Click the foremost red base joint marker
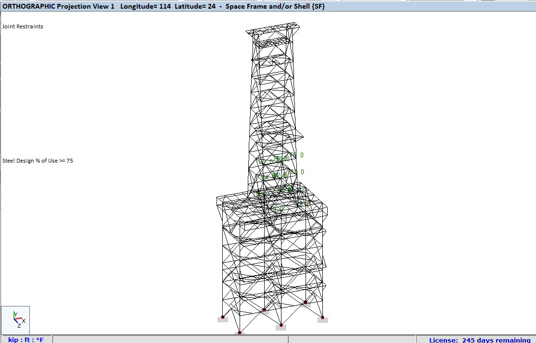Viewport: 536px width, 343px height. pos(240,332)
